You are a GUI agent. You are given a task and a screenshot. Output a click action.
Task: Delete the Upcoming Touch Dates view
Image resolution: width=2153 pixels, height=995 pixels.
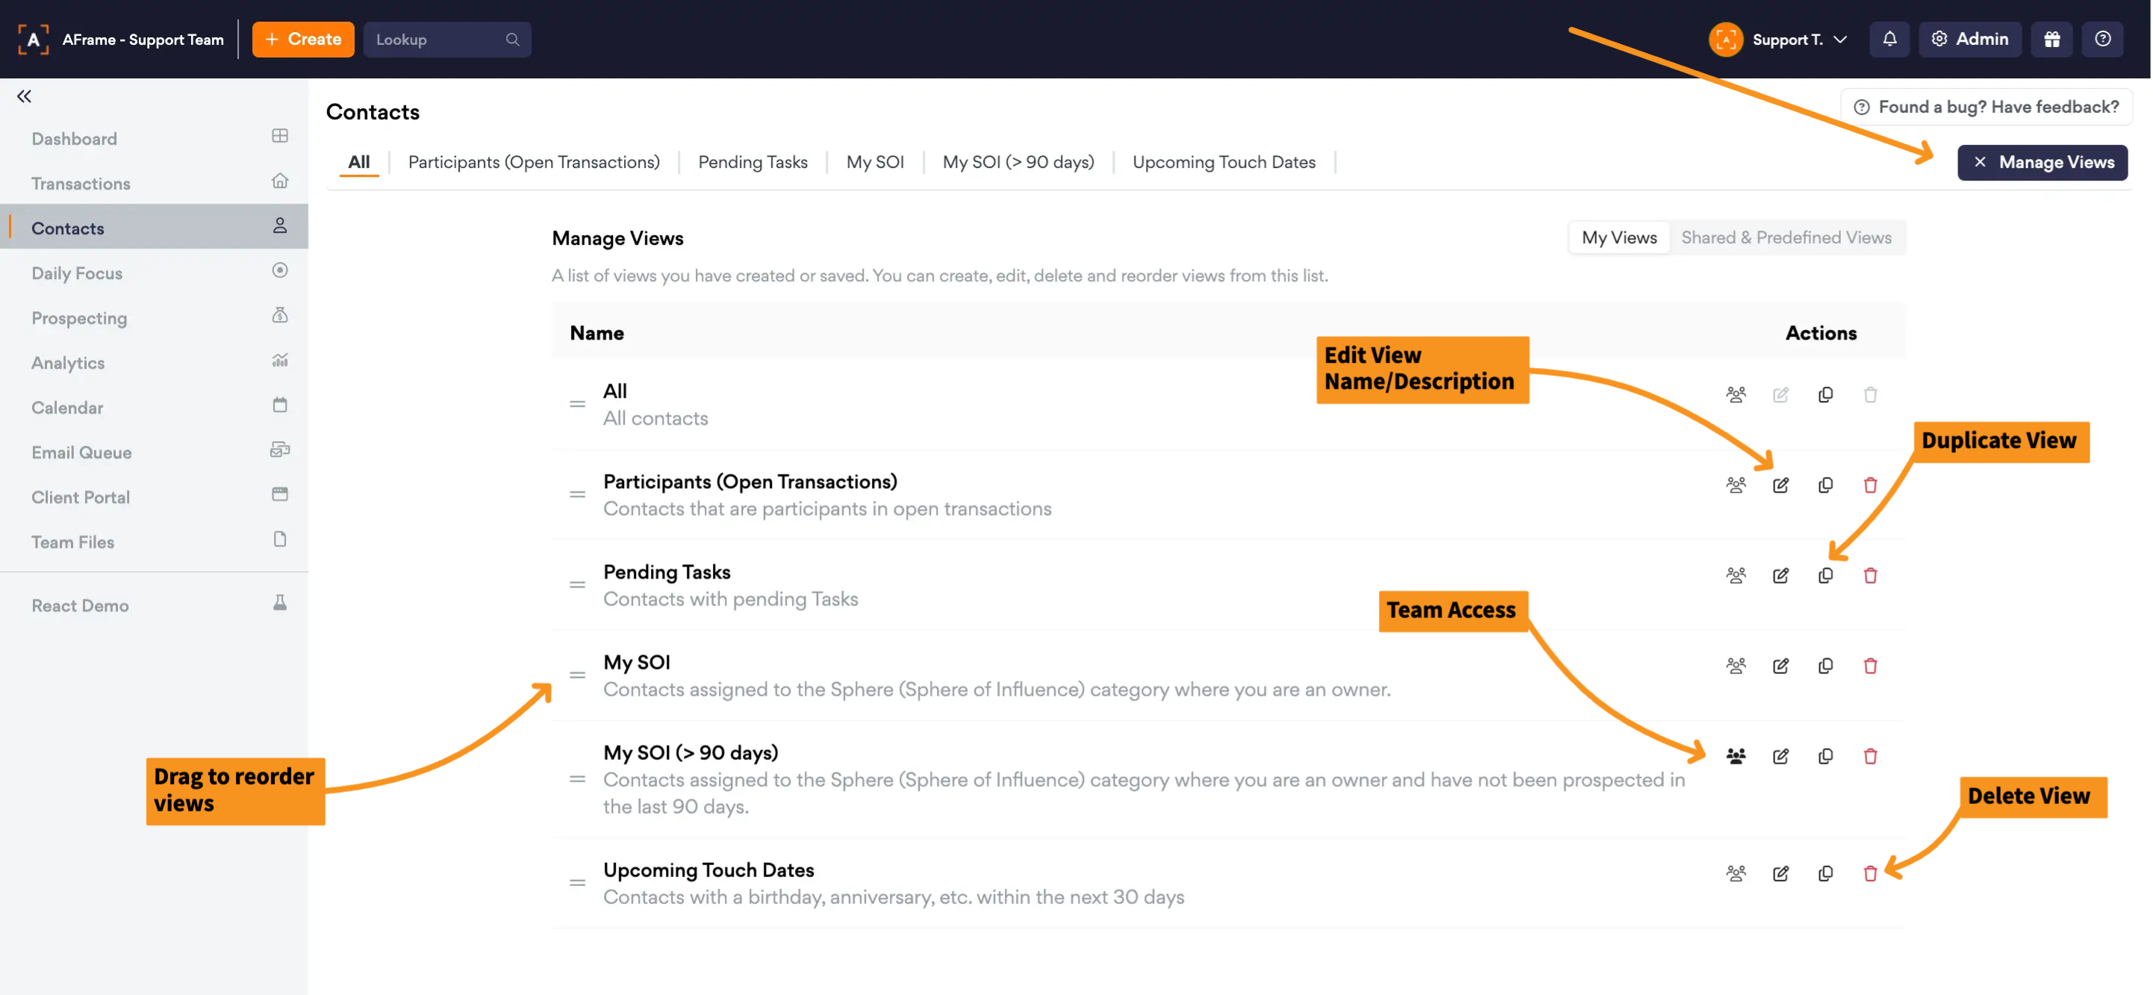pos(1869,874)
